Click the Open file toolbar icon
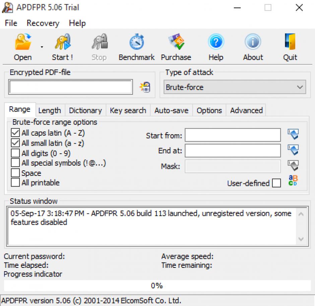This screenshot has height=306, width=315. click(x=23, y=42)
